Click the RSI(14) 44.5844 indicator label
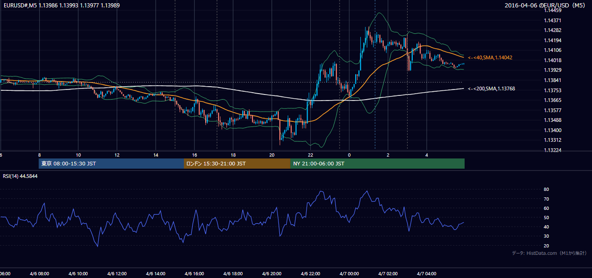 tap(20, 176)
